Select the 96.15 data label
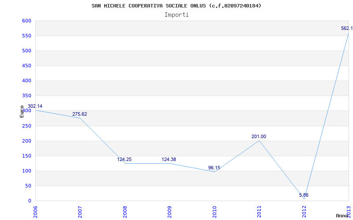This screenshot has width=353, height=220. [214, 168]
